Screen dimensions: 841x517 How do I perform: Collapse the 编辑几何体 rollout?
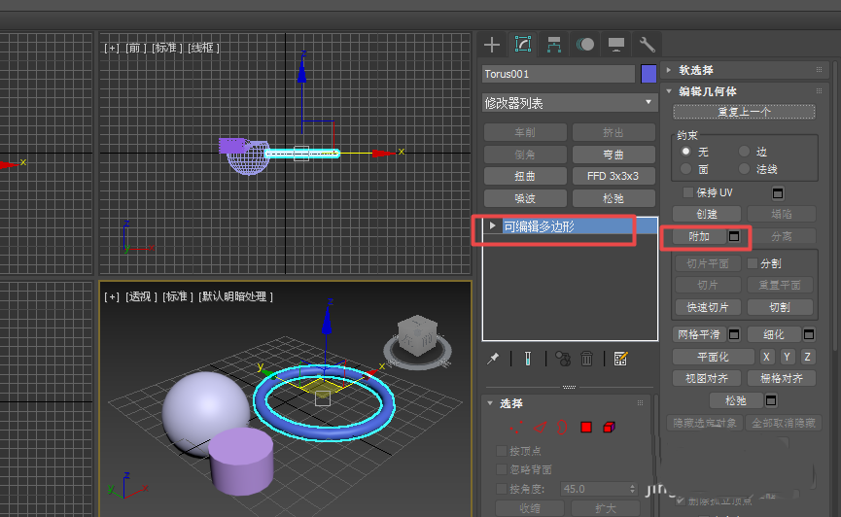click(x=668, y=91)
